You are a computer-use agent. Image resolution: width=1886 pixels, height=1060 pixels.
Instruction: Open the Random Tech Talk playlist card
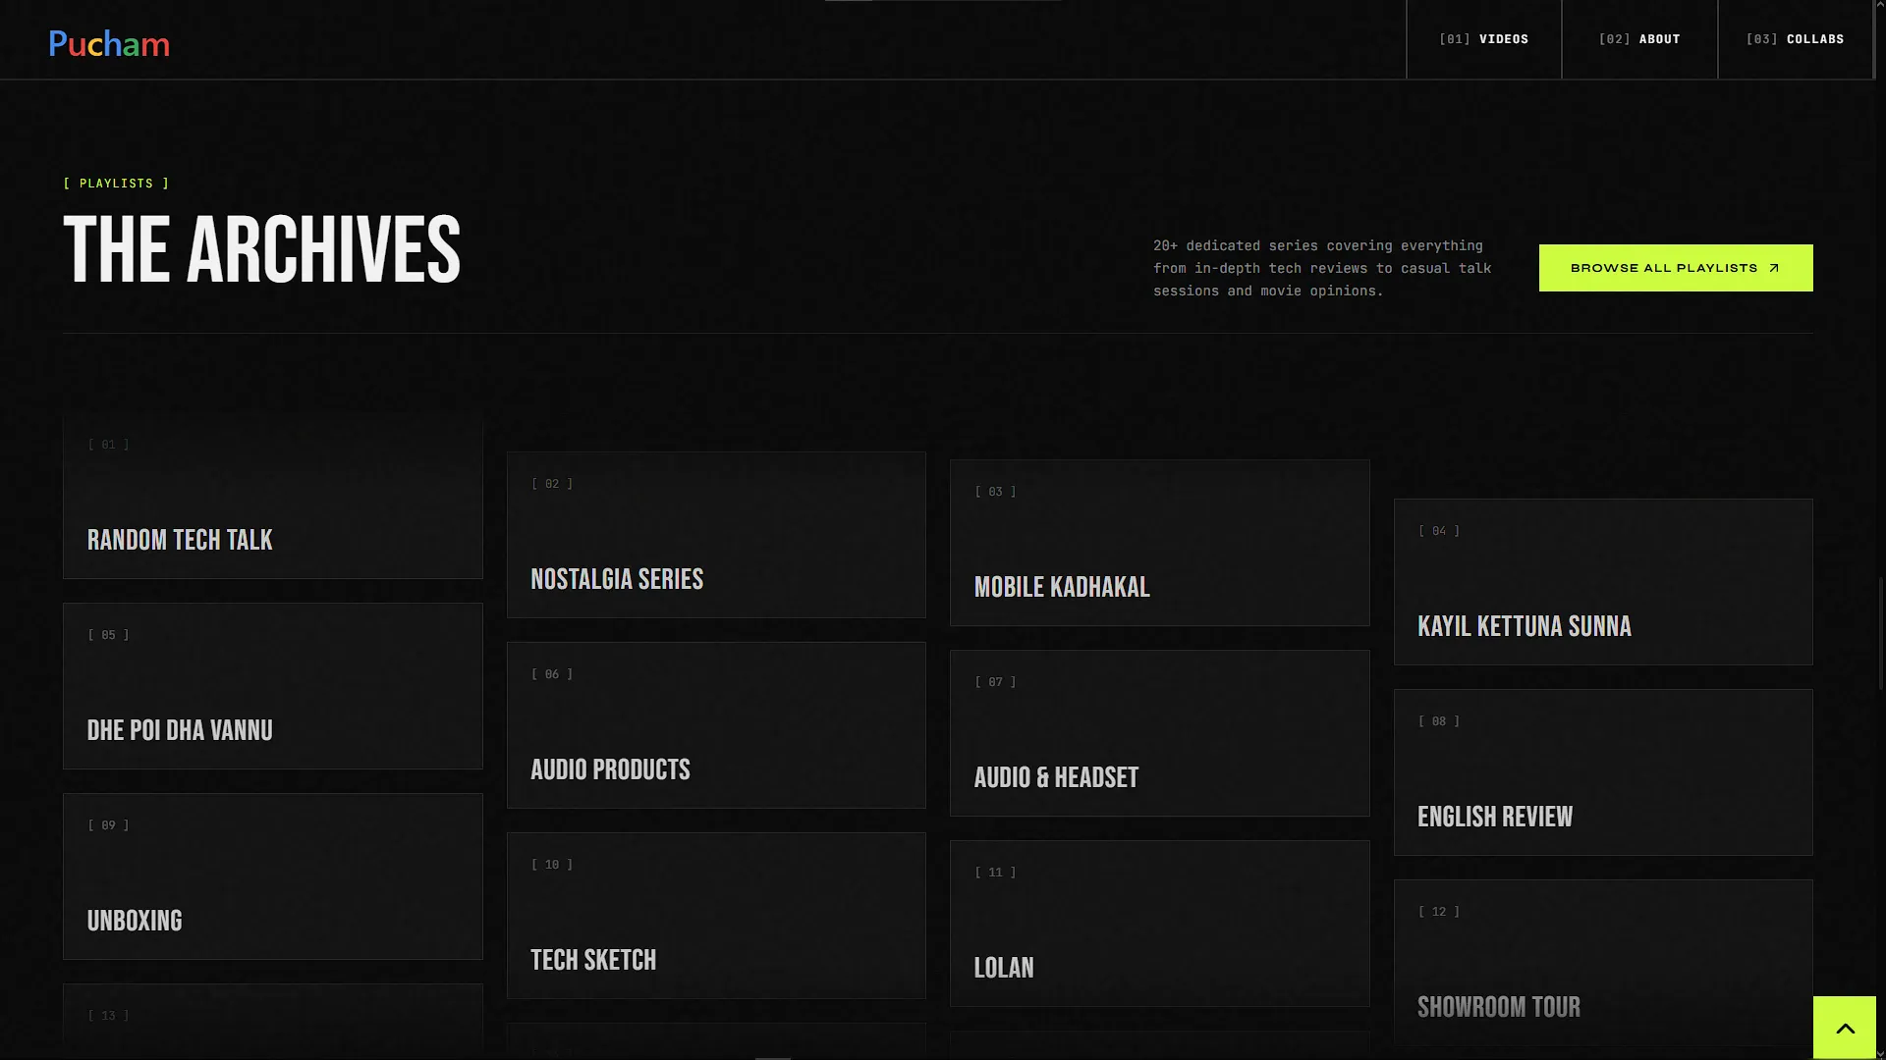273,496
